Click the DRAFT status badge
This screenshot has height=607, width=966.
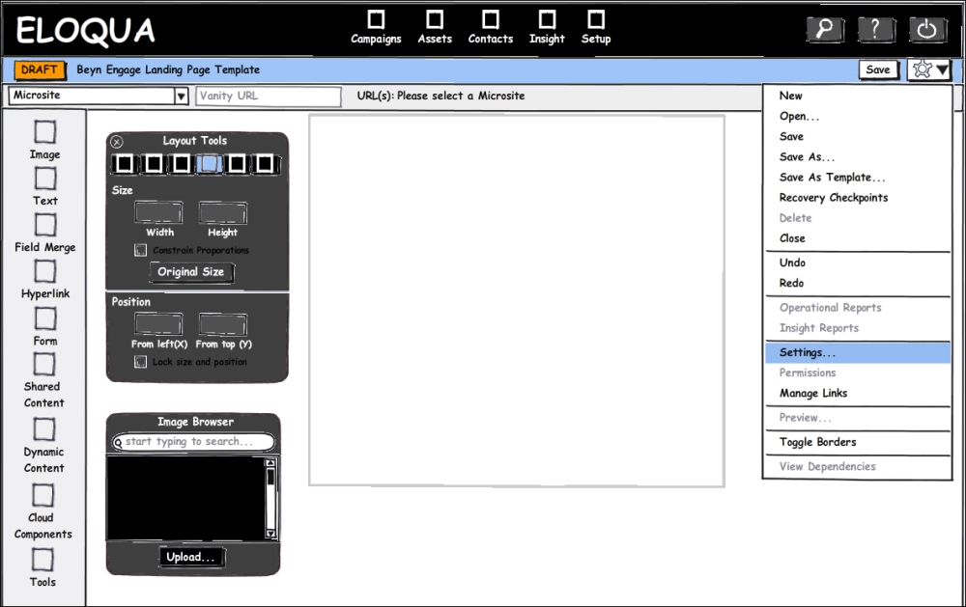point(40,69)
